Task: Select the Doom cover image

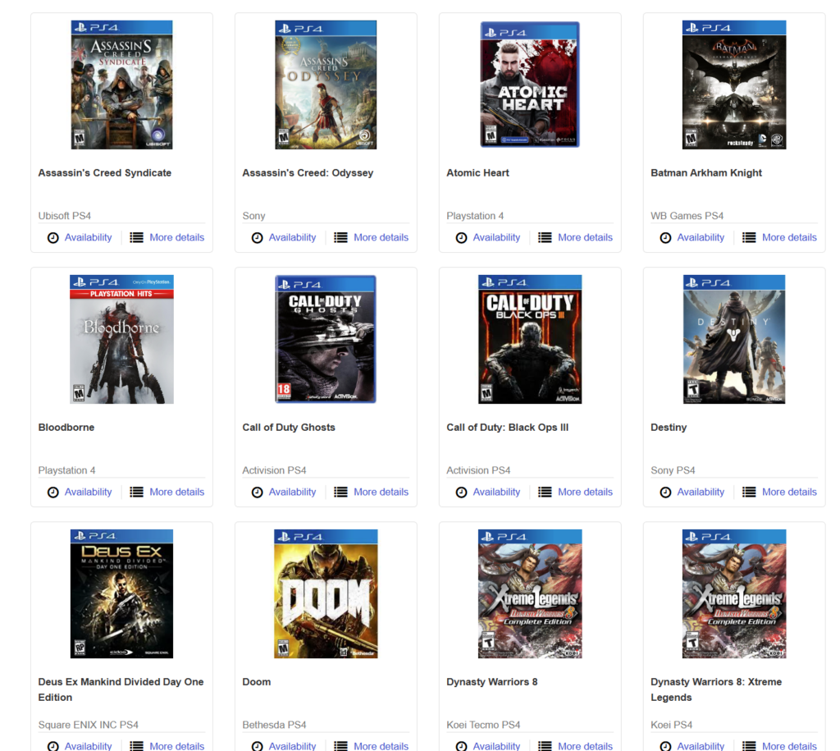Action: pos(326,594)
